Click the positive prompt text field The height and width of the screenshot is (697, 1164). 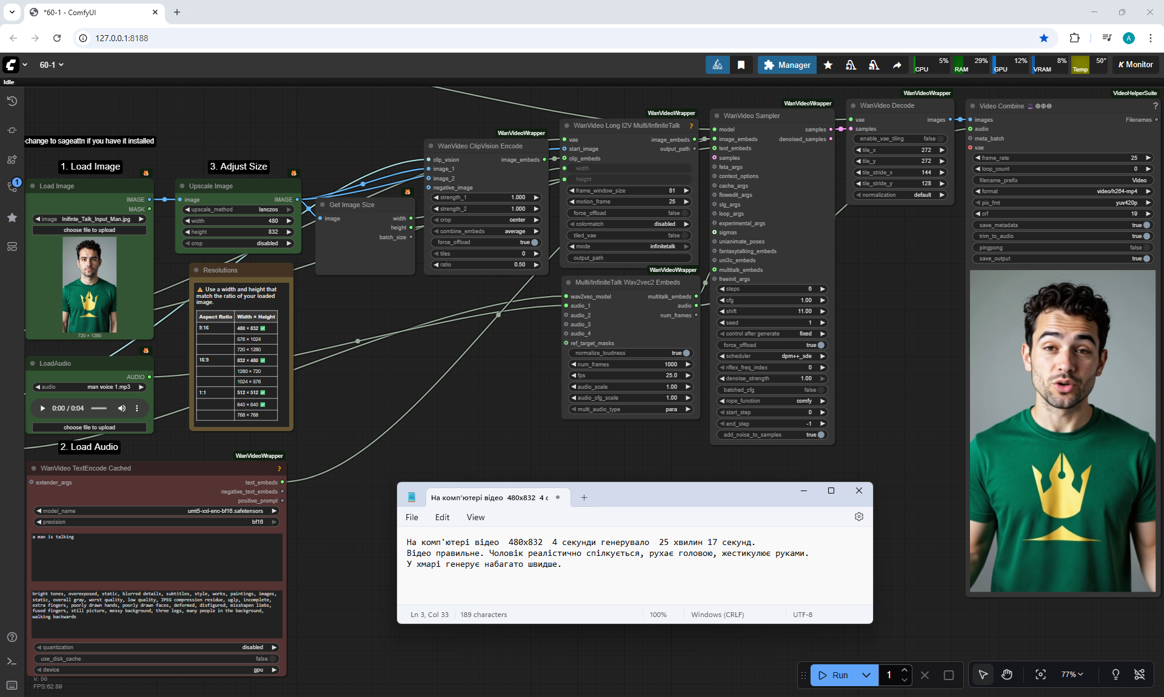coord(156,557)
